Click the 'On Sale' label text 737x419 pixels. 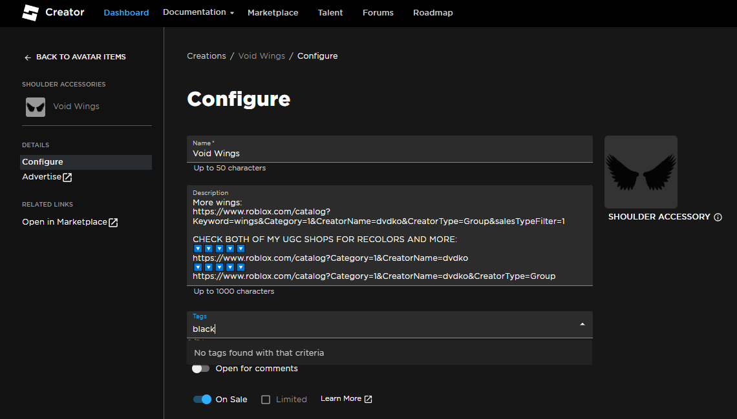tap(231, 399)
